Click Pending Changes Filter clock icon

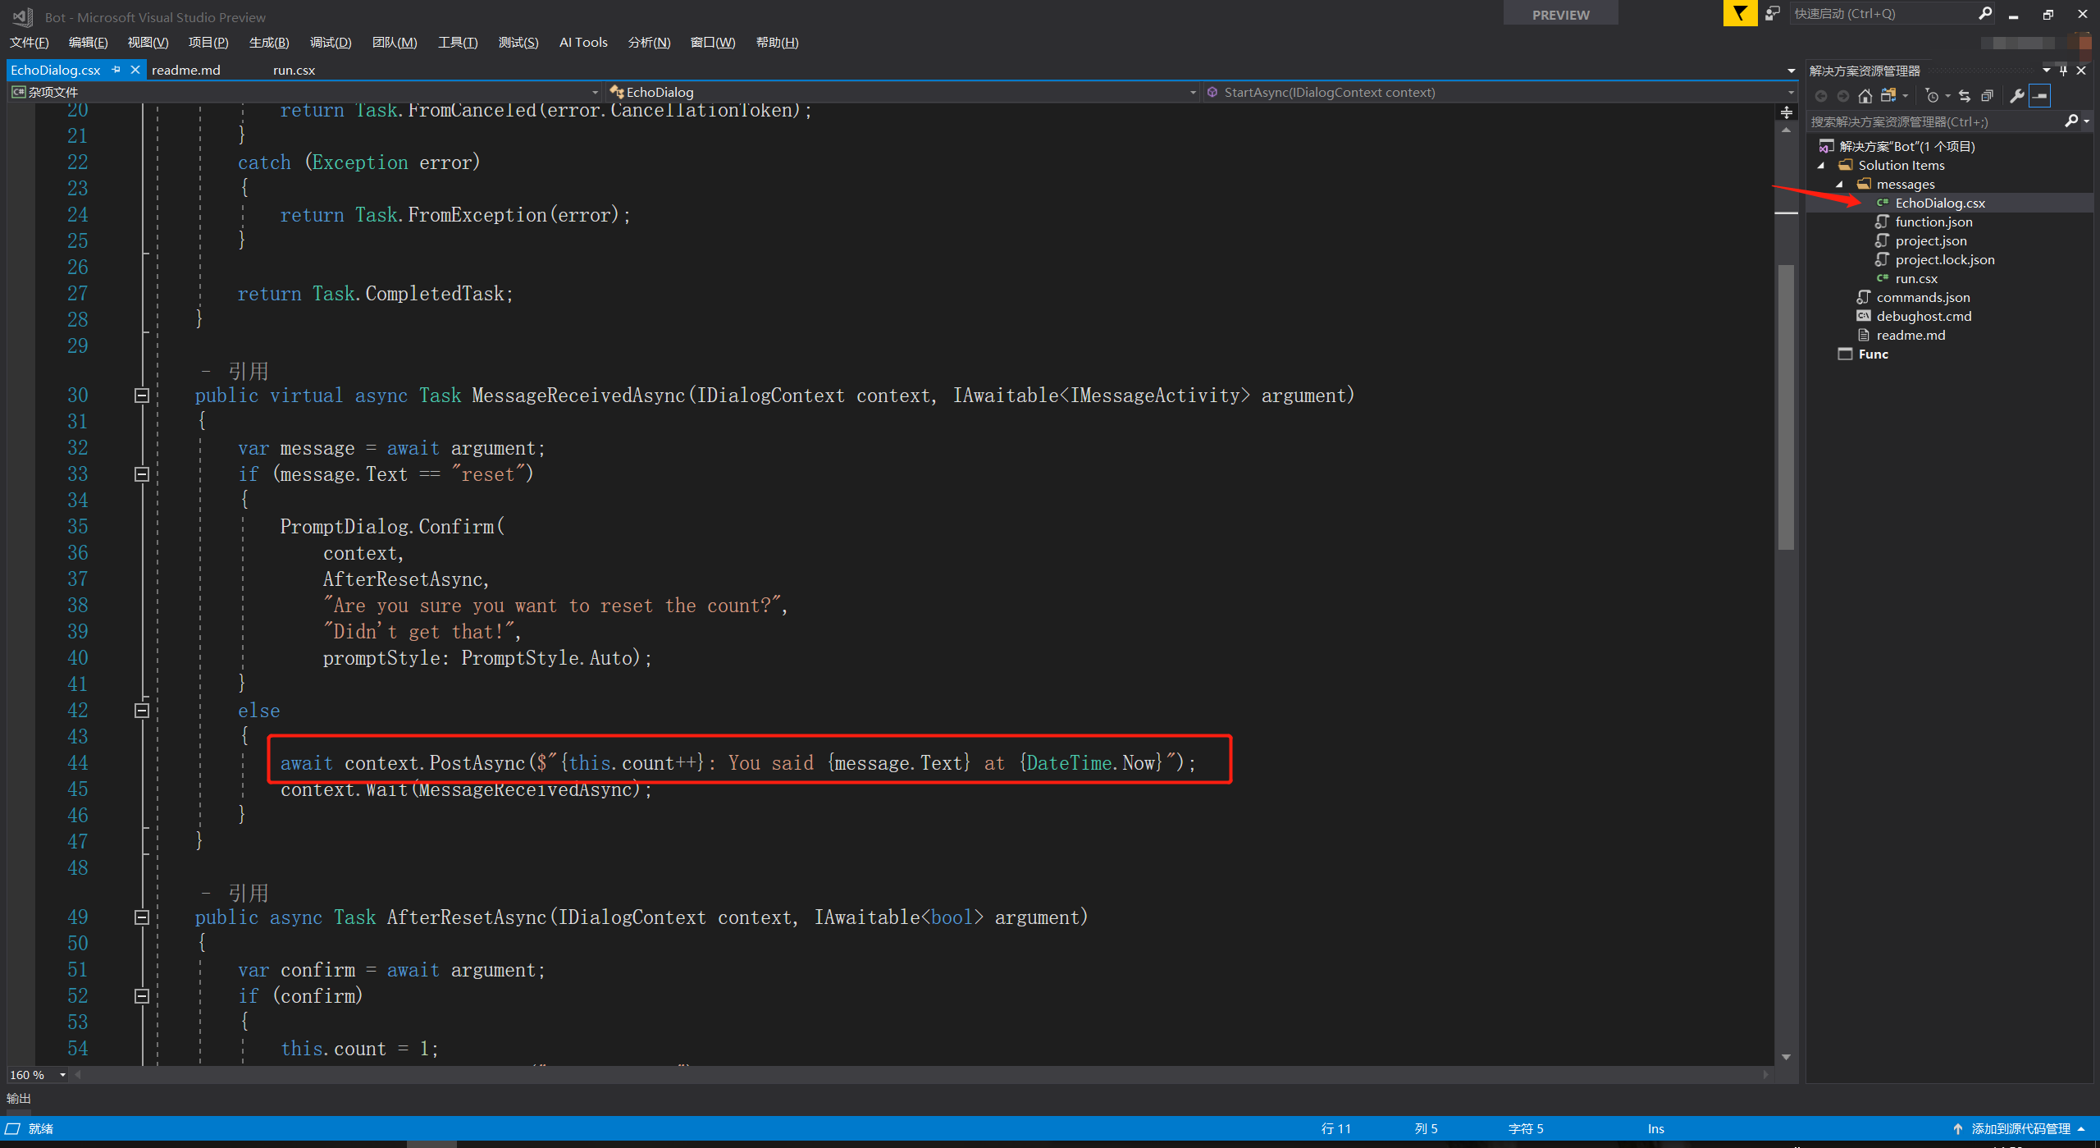tap(1932, 96)
